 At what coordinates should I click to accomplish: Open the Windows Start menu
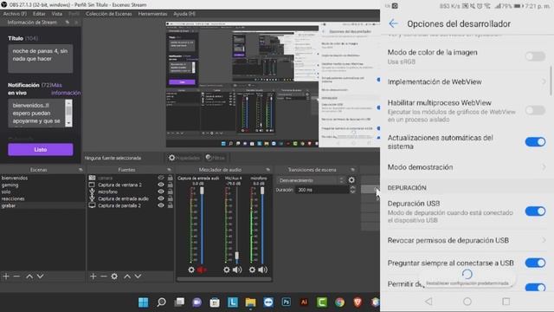pos(144,302)
